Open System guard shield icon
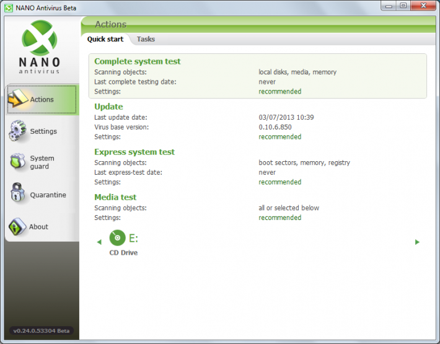 [x=18, y=161]
